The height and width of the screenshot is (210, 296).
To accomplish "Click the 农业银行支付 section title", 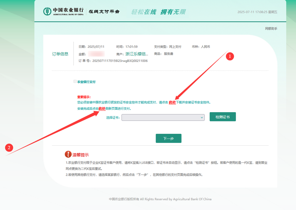I will pos(86,82).
